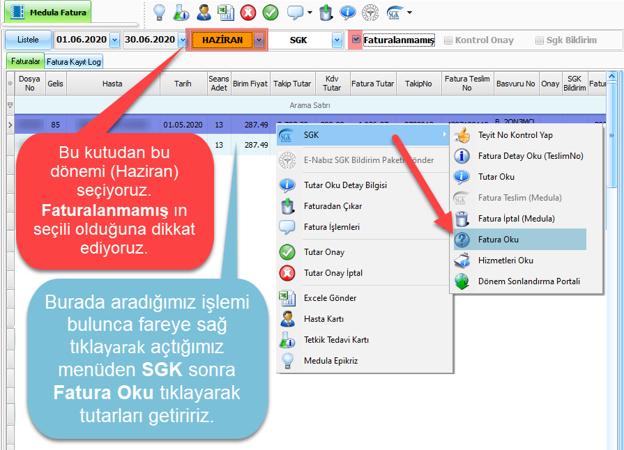Click Fatura Detay Oku (TeslimNo) info icon
The height and width of the screenshot is (450, 624).
pos(462,156)
